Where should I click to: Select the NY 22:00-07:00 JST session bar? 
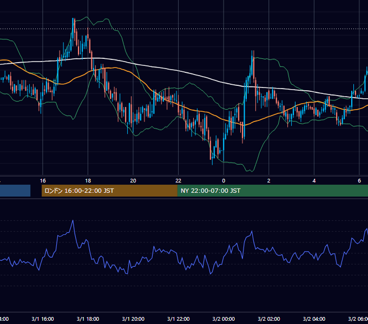coord(272,191)
